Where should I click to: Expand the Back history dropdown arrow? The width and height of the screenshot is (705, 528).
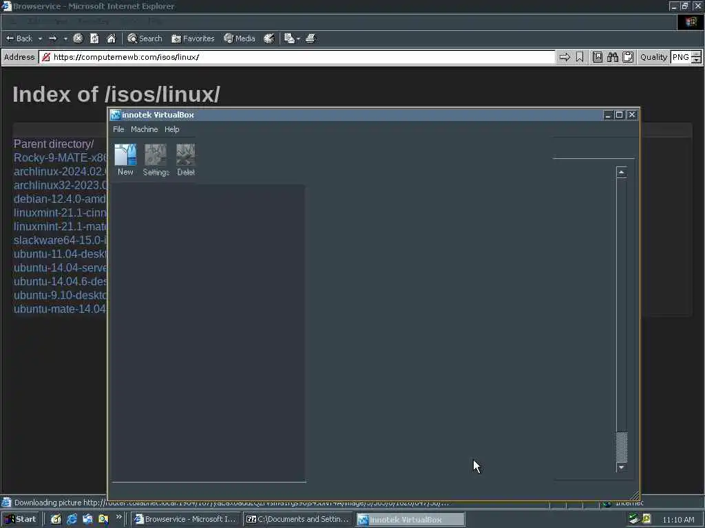(40, 38)
